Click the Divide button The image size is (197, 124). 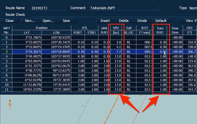pos(142,21)
